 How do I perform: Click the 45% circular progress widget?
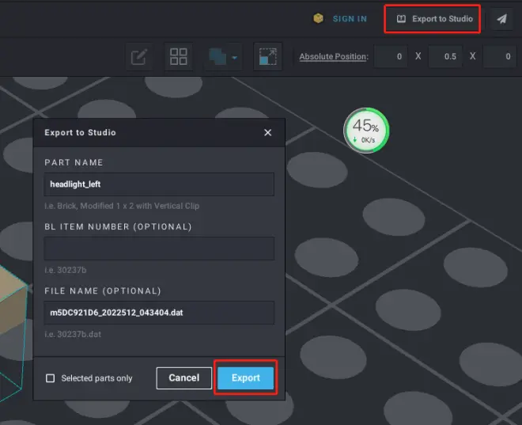point(366,131)
